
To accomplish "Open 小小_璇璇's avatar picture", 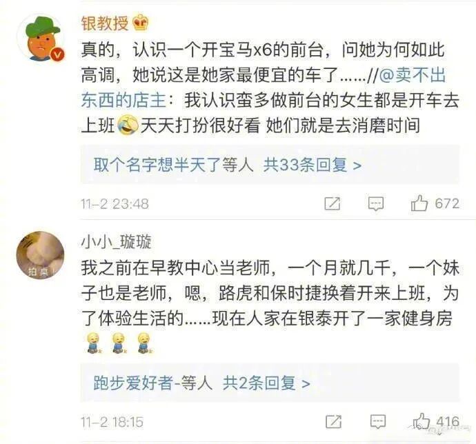I will tap(40, 254).
